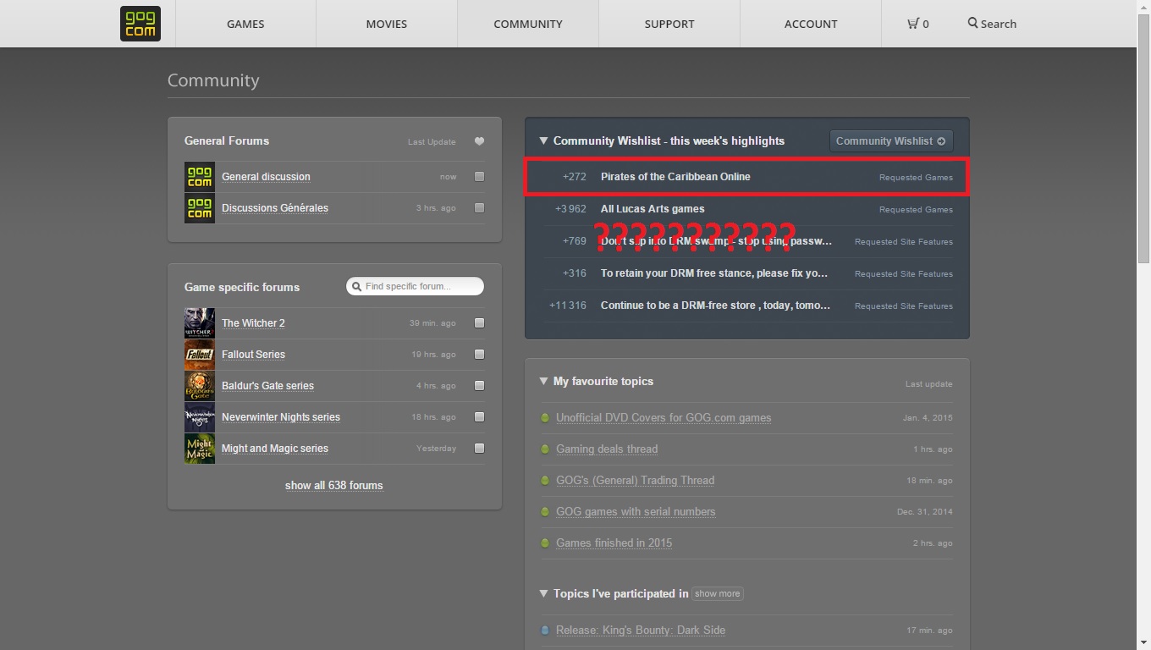This screenshot has height=650, width=1151.
Task: Open The Witcher 2 forum thumbnail
Action: coord(200,323)
